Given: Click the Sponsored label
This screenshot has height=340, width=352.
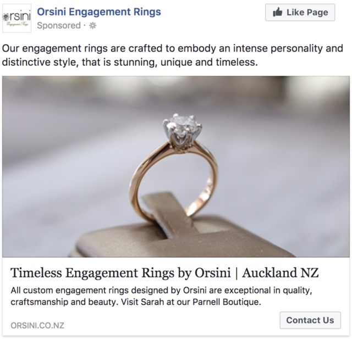Looking at the screenshot, I should (59, 26).
